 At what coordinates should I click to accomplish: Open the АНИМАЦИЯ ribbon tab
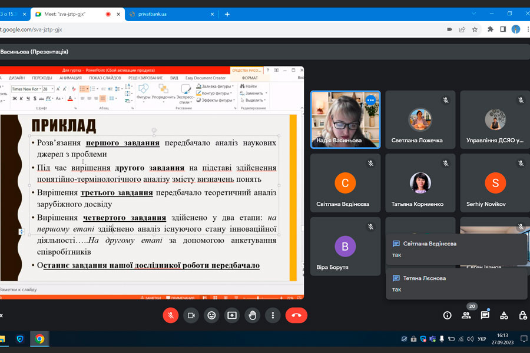click(x=71, y=78)
